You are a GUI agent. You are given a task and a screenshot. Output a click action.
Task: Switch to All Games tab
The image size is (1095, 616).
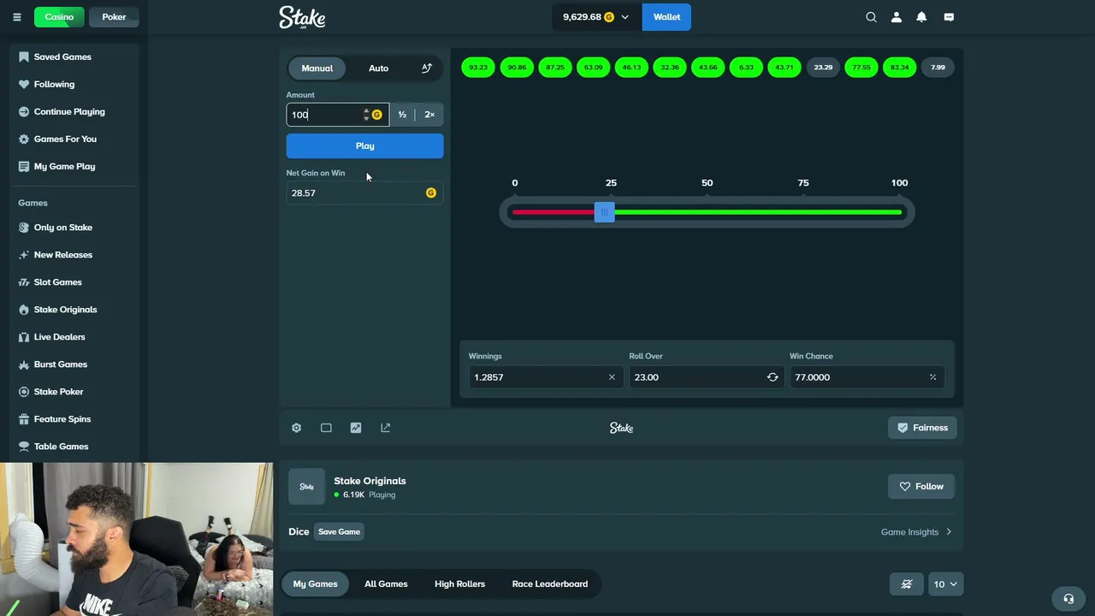[x=386, y=584]
